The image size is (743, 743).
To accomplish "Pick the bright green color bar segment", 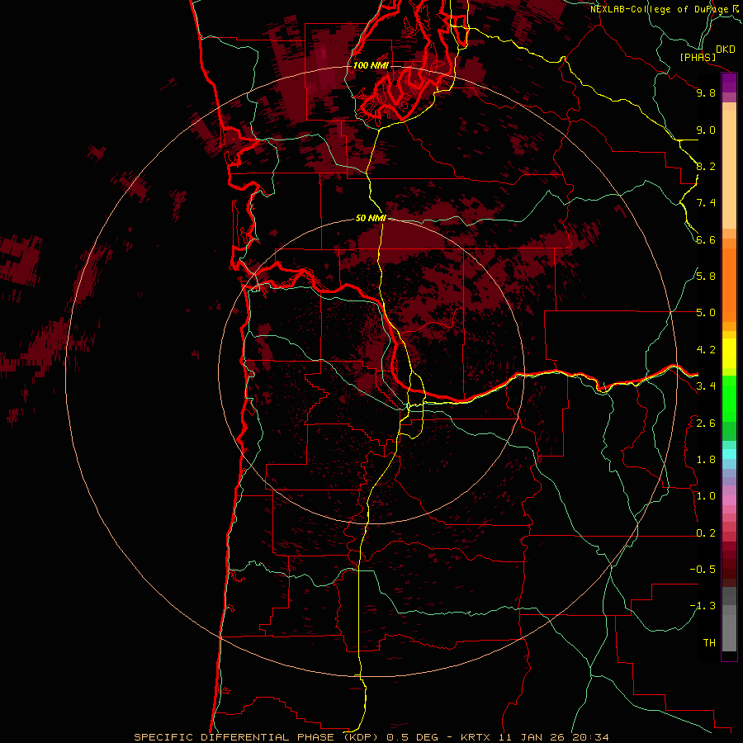I will (729, 398).
